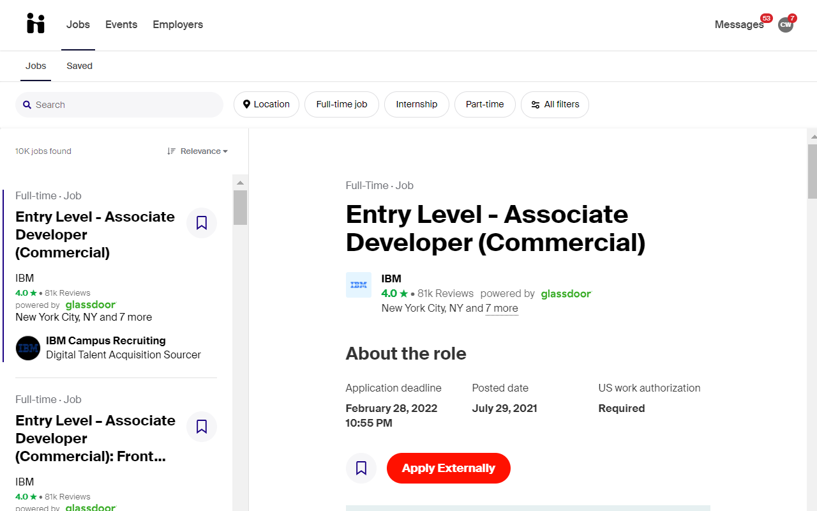
Task: Click the details pane scrollbar thumb
Action: pos(813,171)
